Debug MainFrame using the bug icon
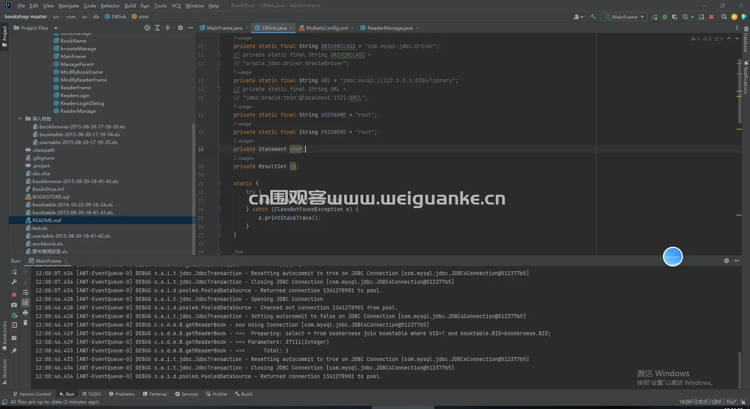 pos(665,17)
